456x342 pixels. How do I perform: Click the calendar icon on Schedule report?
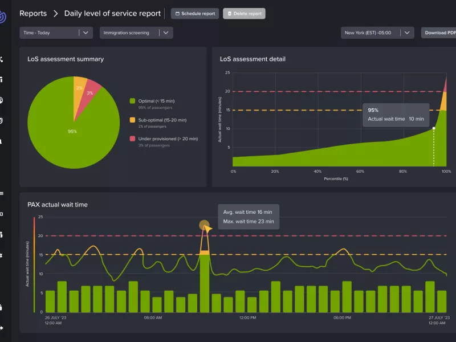(177, 14)
